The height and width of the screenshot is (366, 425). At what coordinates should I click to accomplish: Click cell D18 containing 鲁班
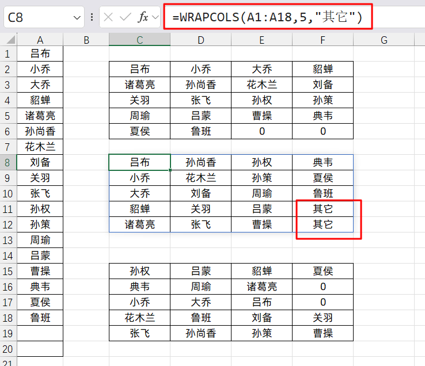coord(200,318)
